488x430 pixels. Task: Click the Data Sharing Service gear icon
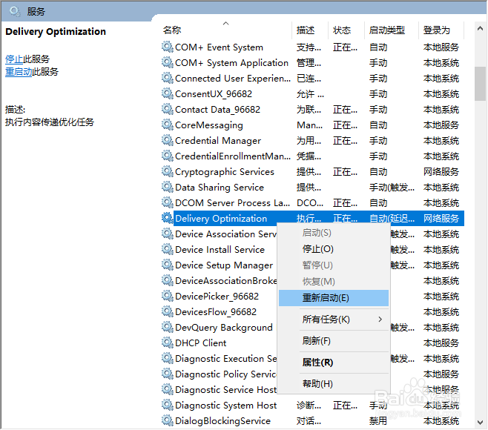tap(168, 188)
